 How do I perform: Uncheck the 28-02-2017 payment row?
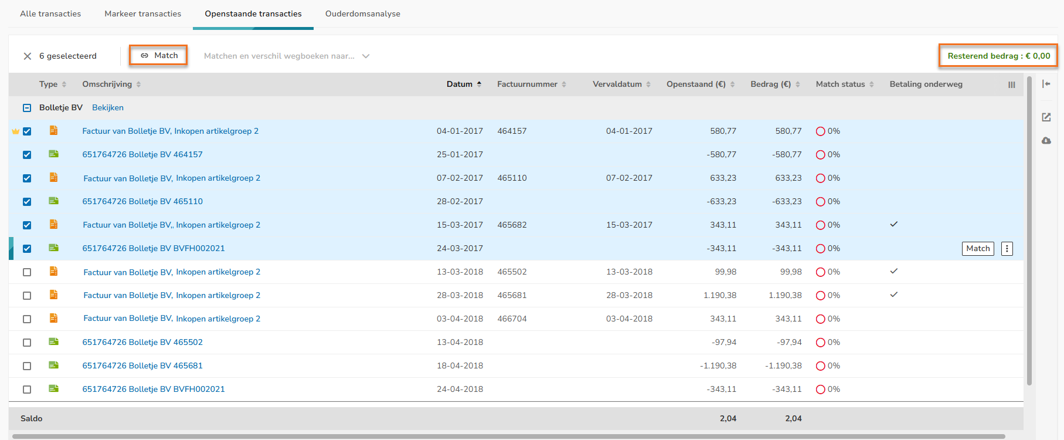[x=27, y=202]
